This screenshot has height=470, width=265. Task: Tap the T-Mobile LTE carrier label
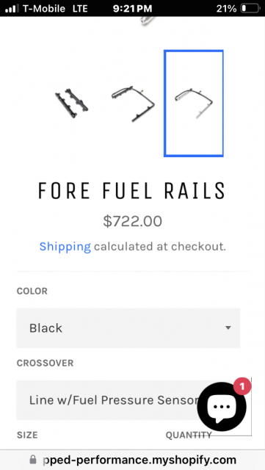click(55, 8)
